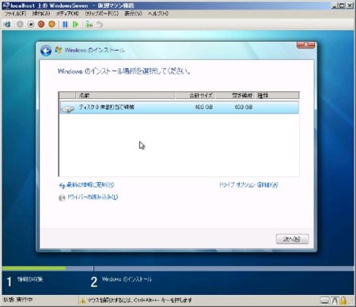This screenshot has height=307, width=356.
Task: Click the disk drive icon in the list row
Action: pyautogui.click(x=68, y=108)
